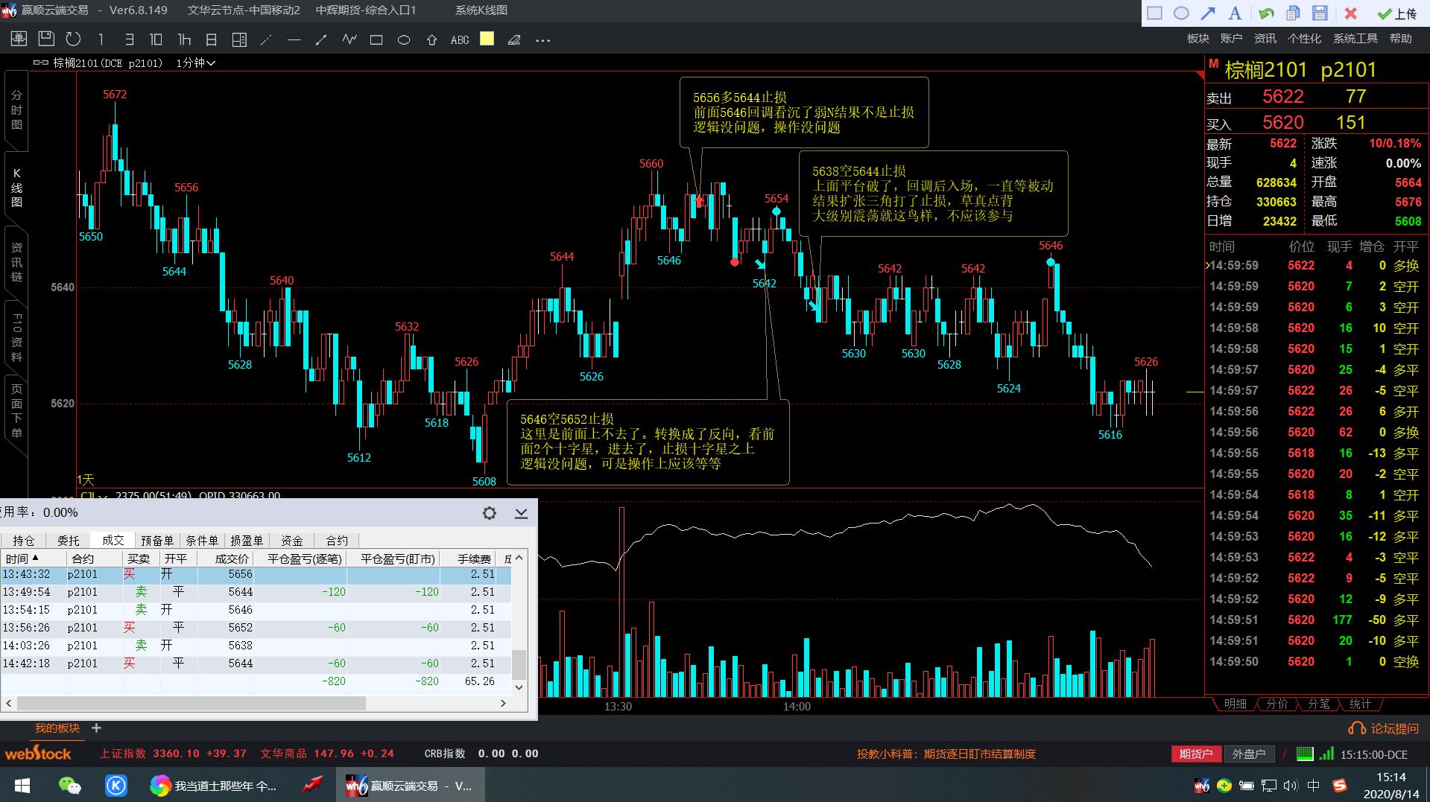Switch to F10资料 side tab
This screenshot has width=1430, height=802.
(16, 337)
